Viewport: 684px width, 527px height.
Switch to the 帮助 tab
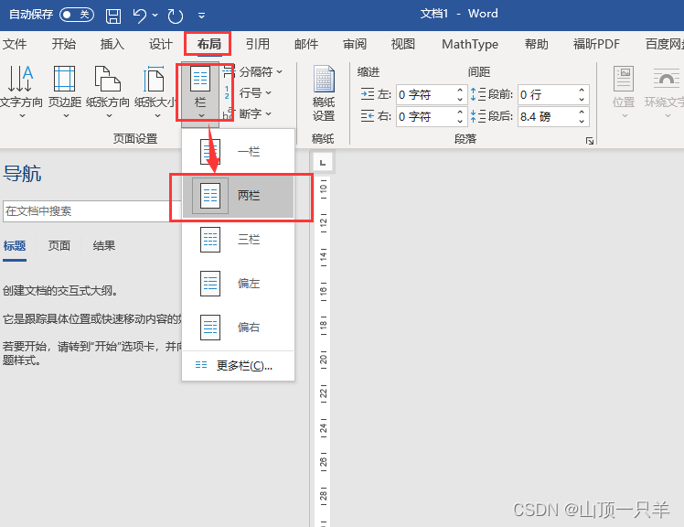[536, 44]
